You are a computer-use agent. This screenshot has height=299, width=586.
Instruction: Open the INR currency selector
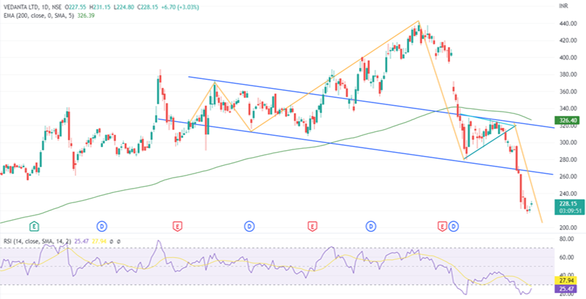(565, 5)
